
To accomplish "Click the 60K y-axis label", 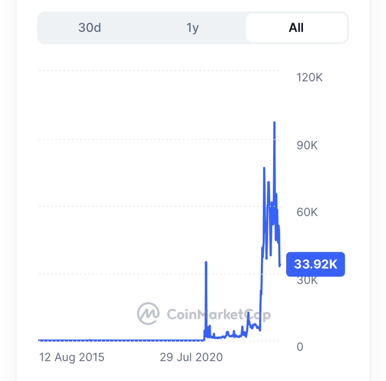I will pyautogui.click(x=307, y=212).
